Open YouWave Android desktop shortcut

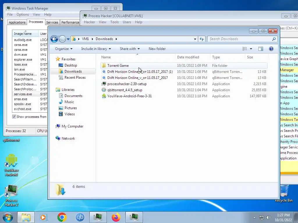11,165
